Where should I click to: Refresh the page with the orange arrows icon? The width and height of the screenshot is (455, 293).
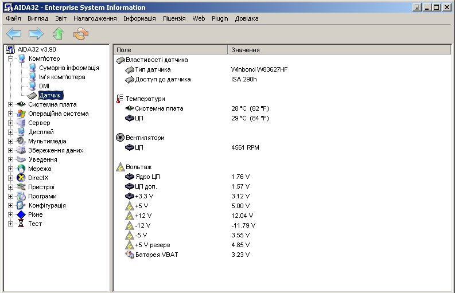point(81,34)
